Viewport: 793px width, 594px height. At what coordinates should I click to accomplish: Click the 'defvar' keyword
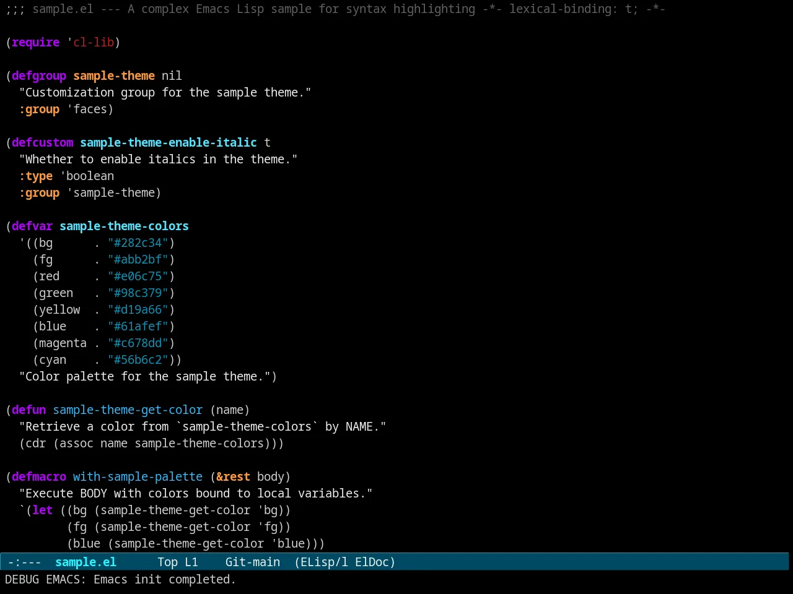pyautogui.click(x=32, y=226)
